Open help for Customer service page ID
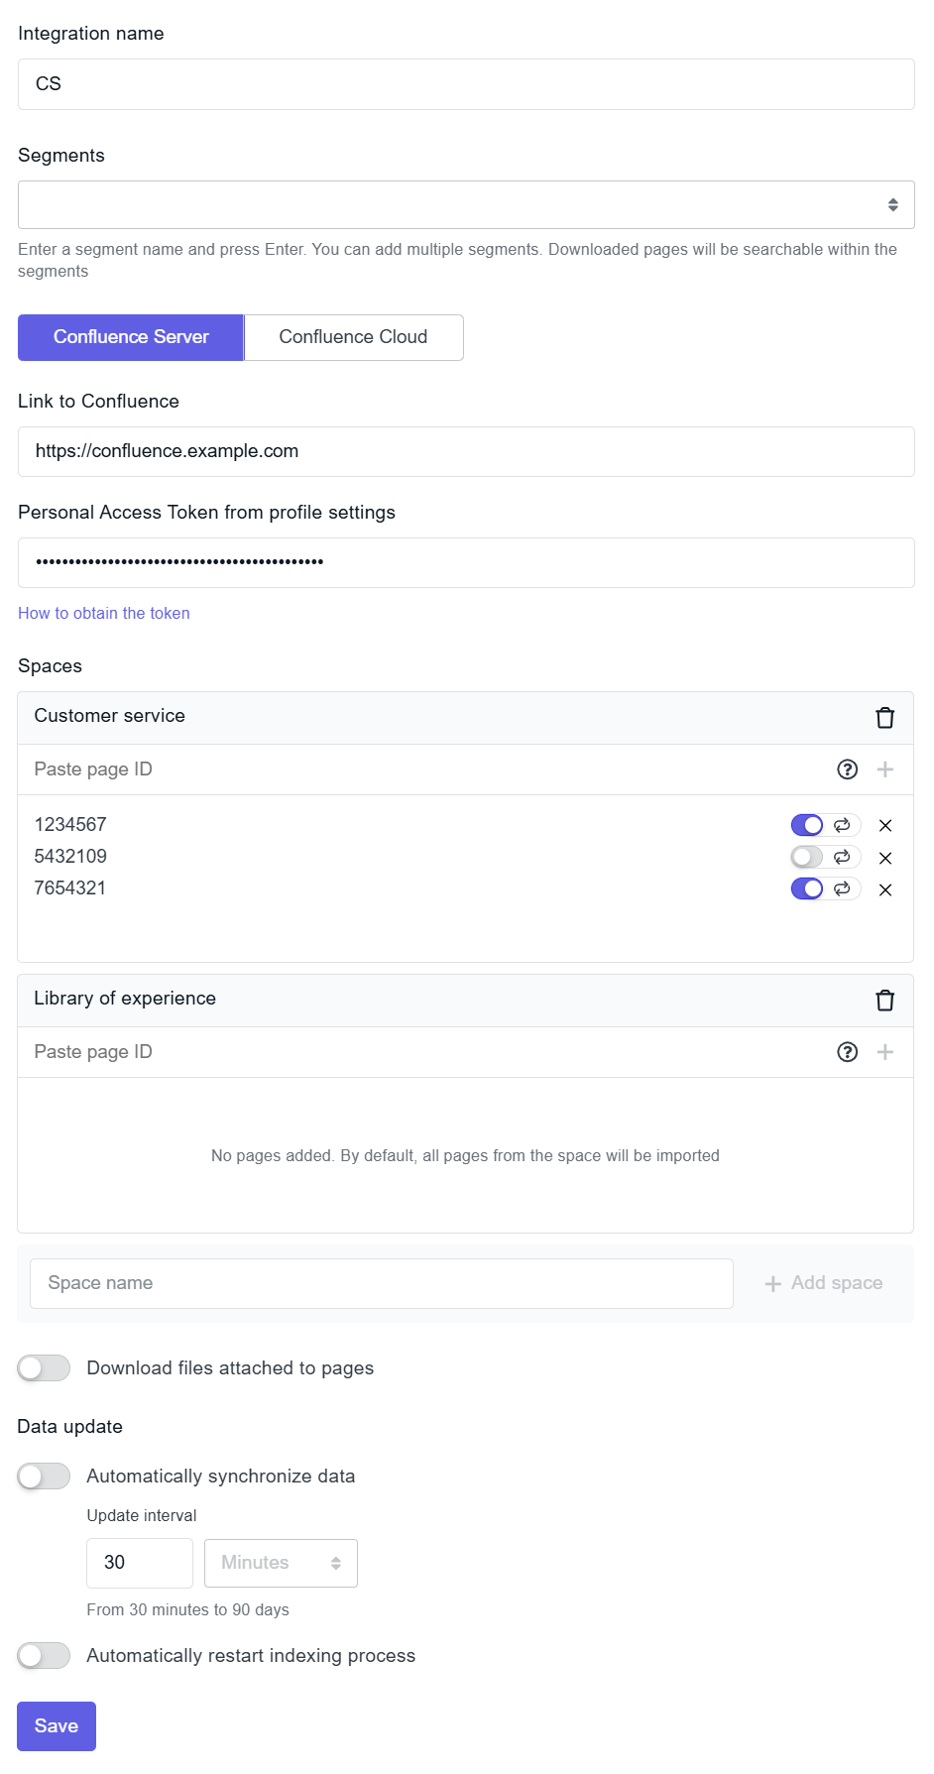This screenshot has height=1774, width=934. pos(847,769)
